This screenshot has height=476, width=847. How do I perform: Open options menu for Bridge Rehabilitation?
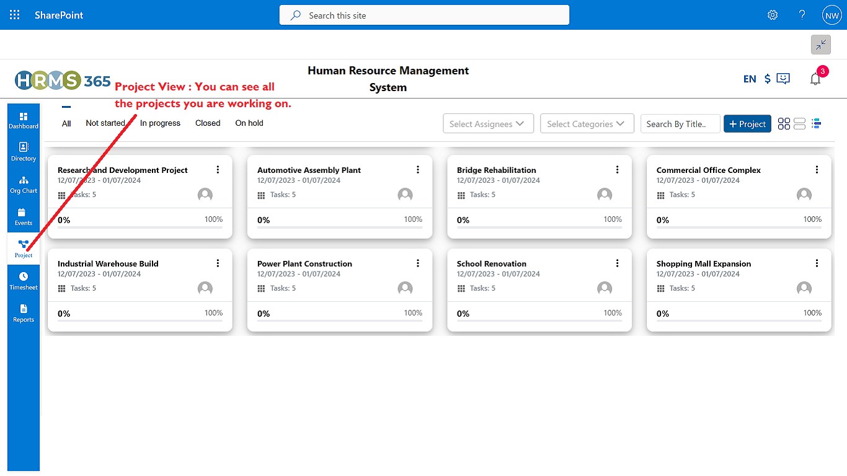tap(617, 170)
